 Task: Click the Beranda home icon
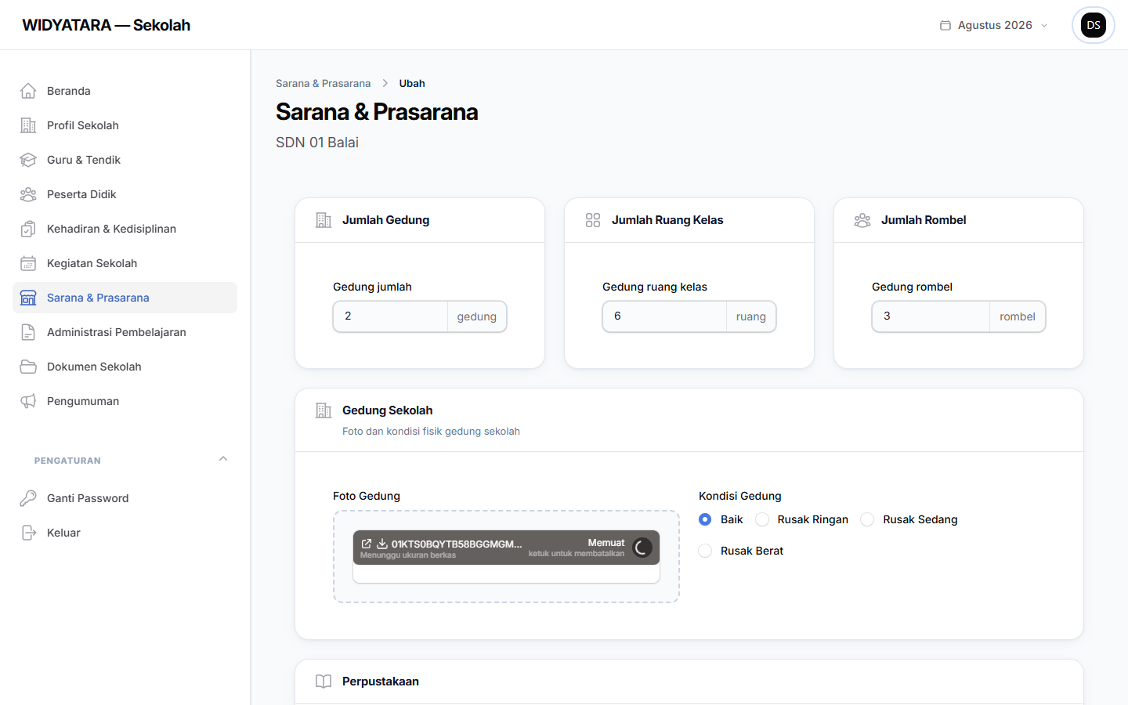pos(28,91)
